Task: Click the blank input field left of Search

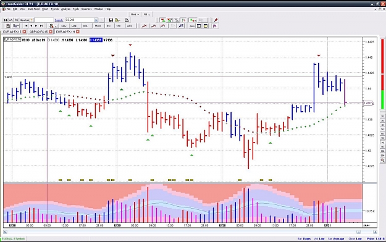Action: tap(44, 20)
